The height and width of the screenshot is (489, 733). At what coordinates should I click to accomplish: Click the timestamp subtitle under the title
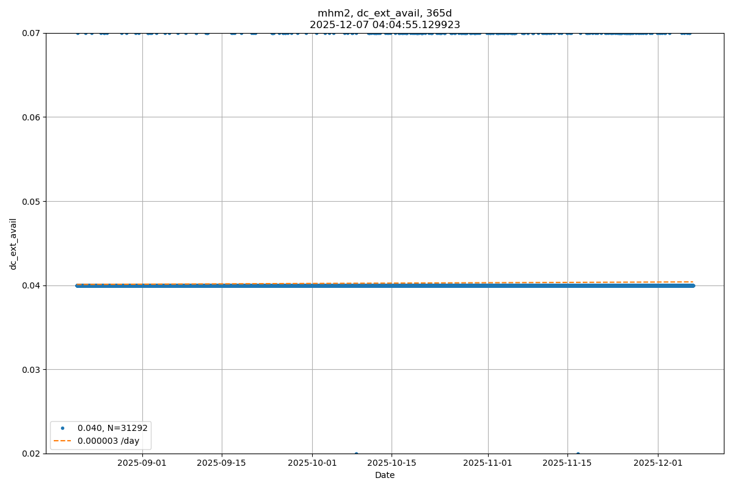click(385, 25)
